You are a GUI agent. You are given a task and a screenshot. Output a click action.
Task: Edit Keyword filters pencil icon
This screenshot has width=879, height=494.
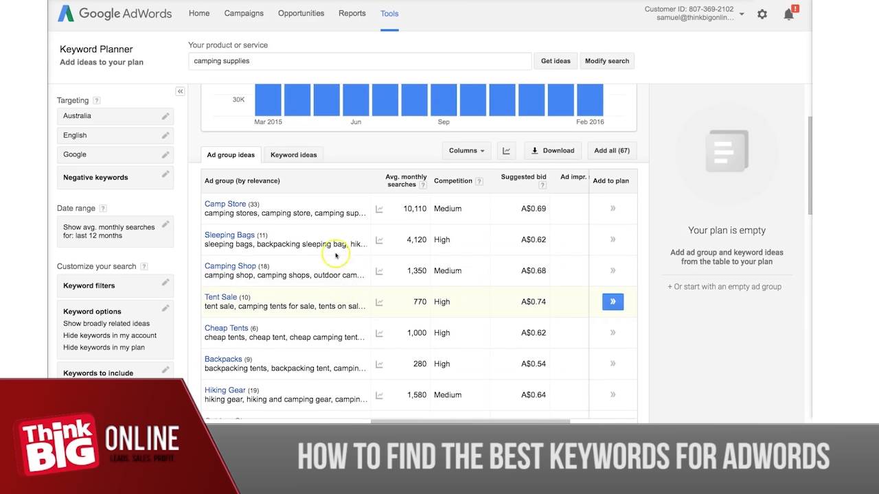pos(165,283)
